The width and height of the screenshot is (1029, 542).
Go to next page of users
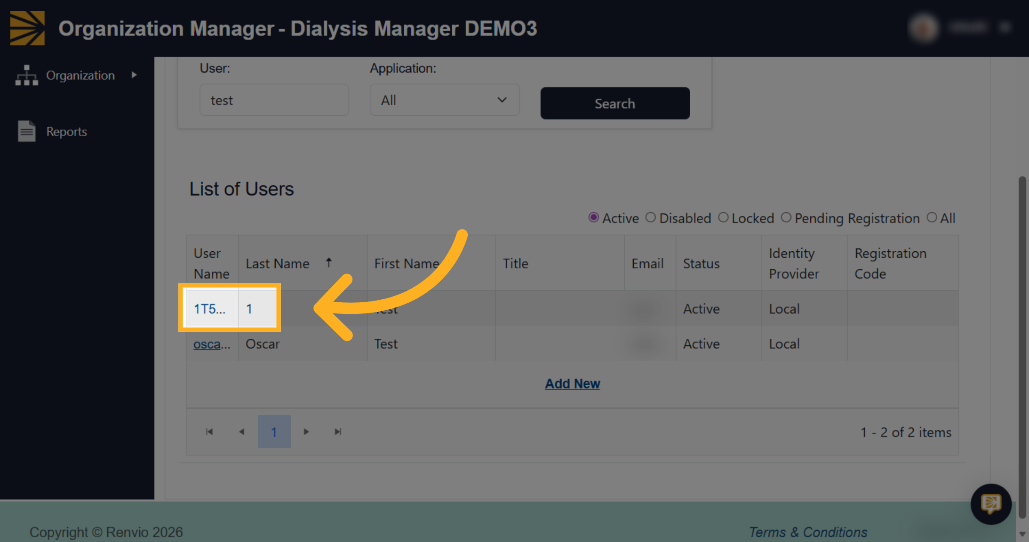tap(306, 431)
